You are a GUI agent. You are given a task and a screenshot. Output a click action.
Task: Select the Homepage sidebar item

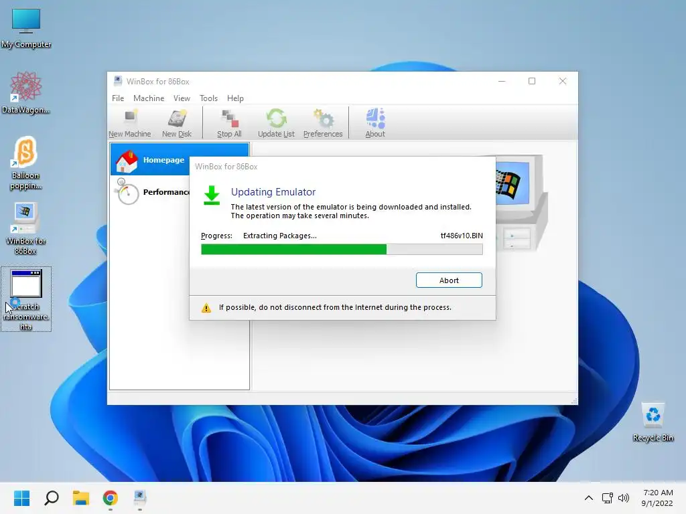point(180,160)
